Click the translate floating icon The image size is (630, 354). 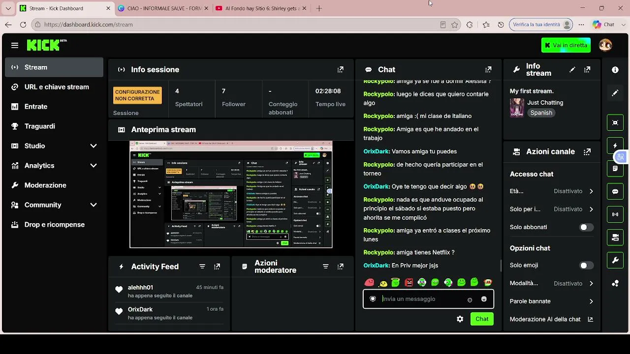(621, 157)
